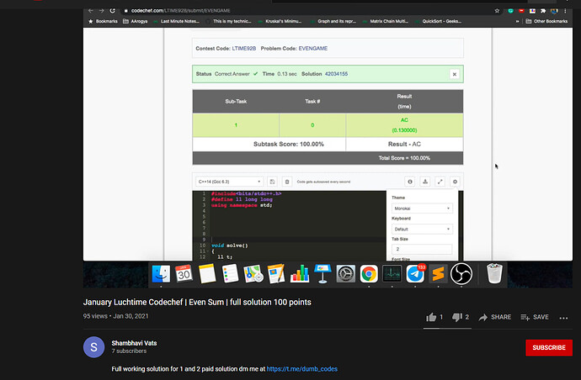Switch to Google Chrome in the dock
Viewport: 581px width, 380px height.
click(x=369, y=274)
